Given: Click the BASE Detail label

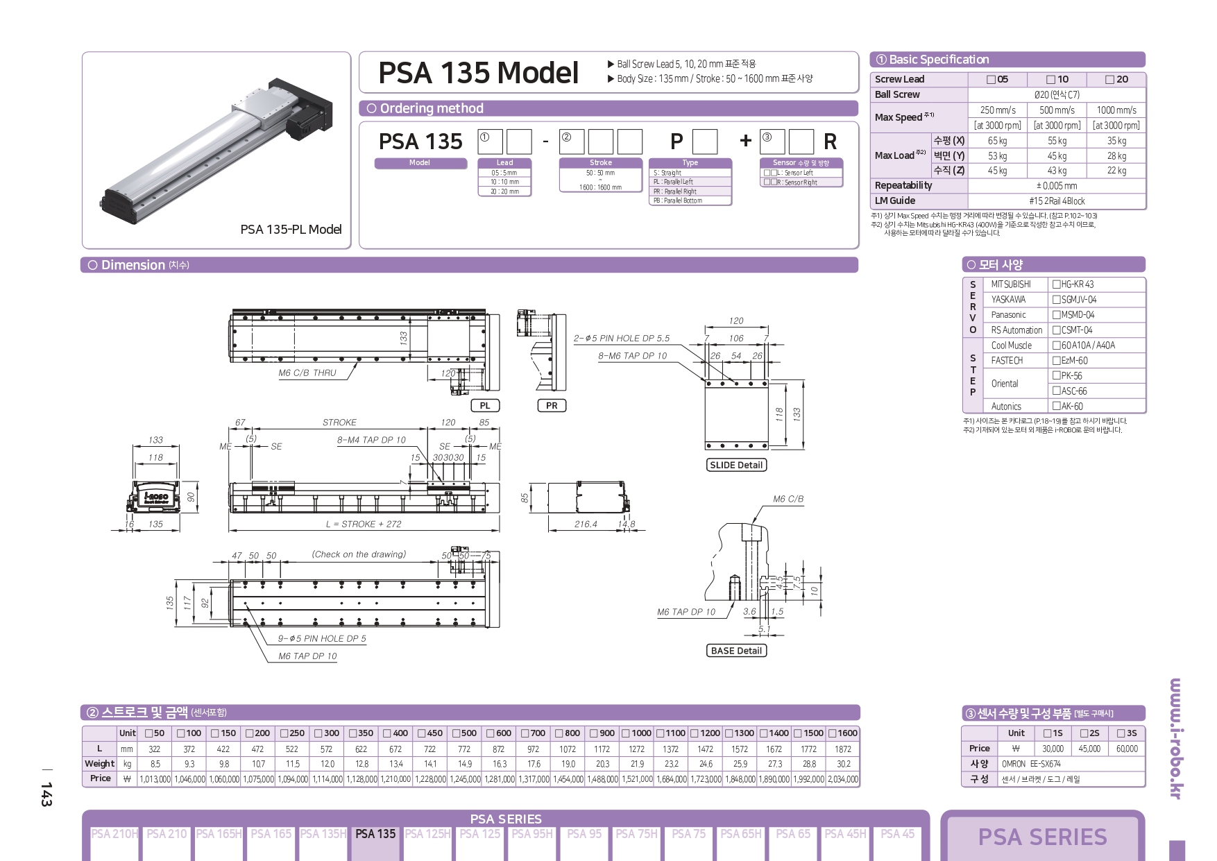Looking at the screenshot, I should (736, 651).
